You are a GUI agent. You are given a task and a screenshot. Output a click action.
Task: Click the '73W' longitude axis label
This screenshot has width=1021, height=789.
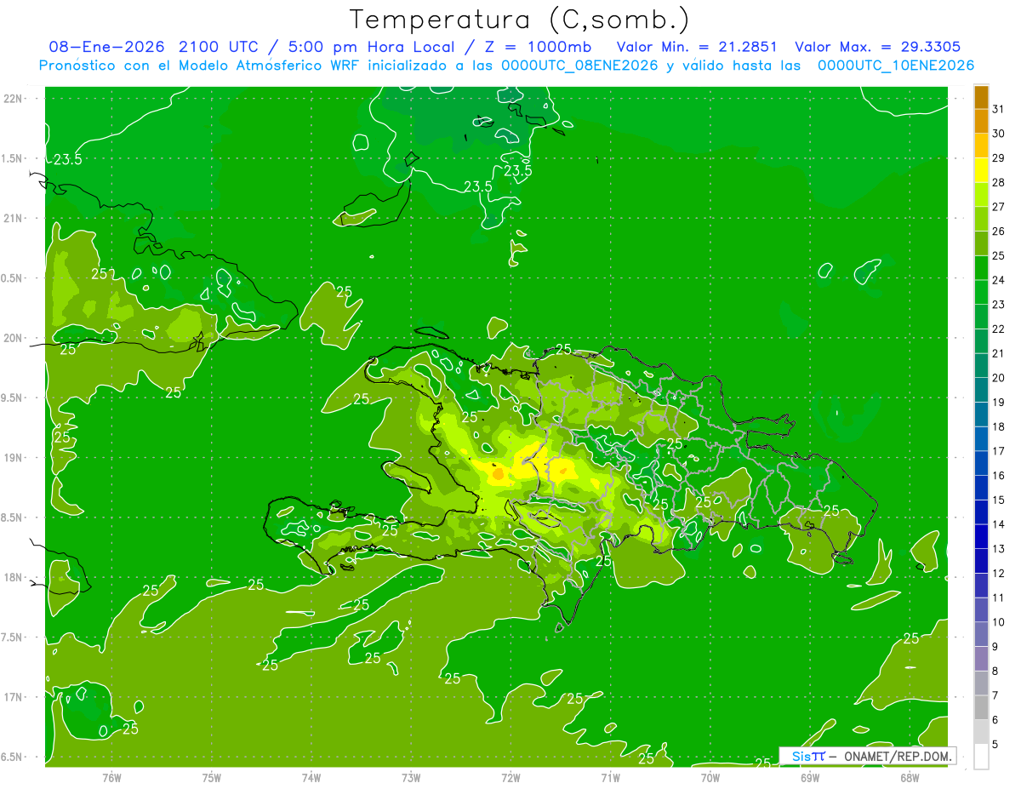pos(411,777)
